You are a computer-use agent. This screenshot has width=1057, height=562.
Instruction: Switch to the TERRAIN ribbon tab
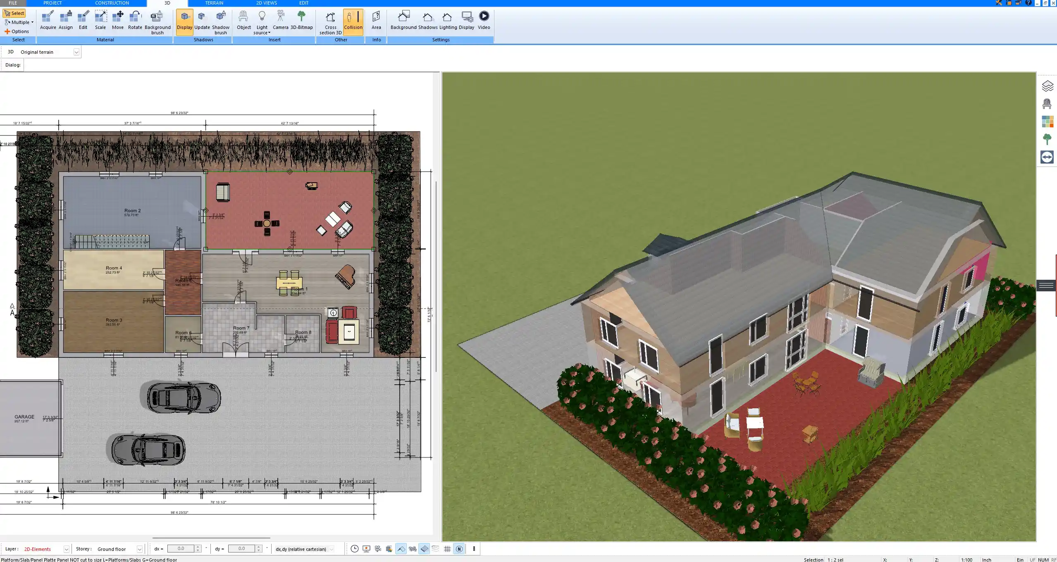pyautogui.click(x=214, y=3)
